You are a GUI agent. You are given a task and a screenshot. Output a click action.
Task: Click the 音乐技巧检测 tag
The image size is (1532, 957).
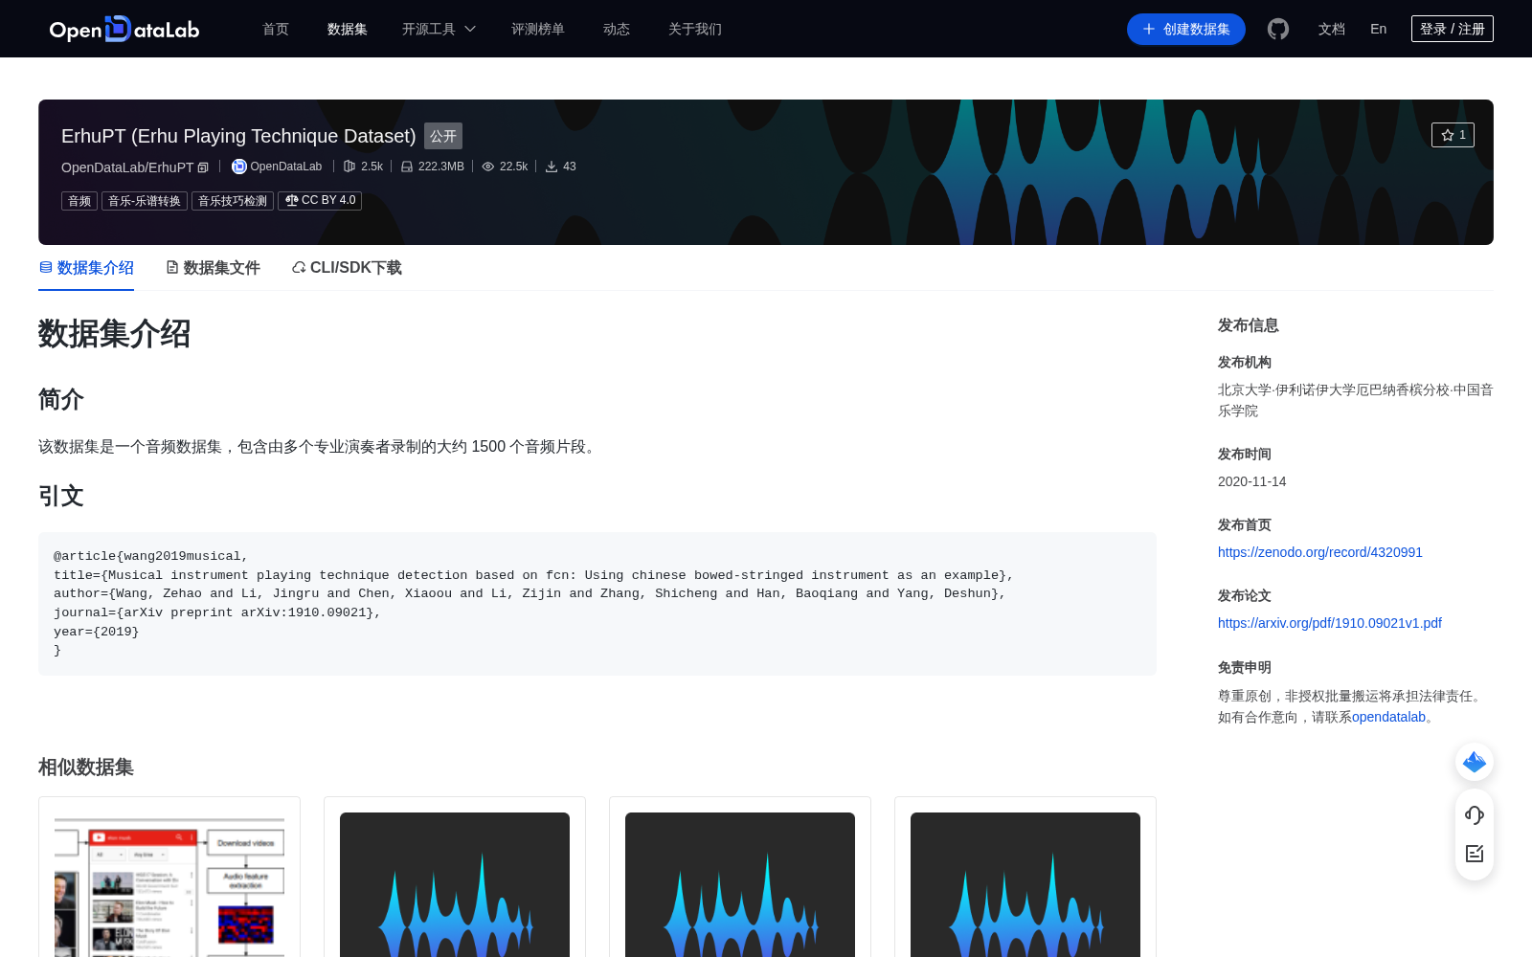coord(233,201)
